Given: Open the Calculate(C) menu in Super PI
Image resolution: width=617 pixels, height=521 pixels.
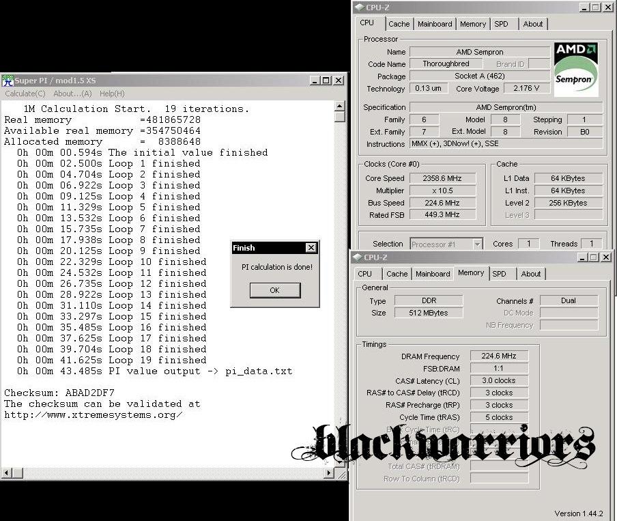Looking at the screenshot, I should (25, 94).
